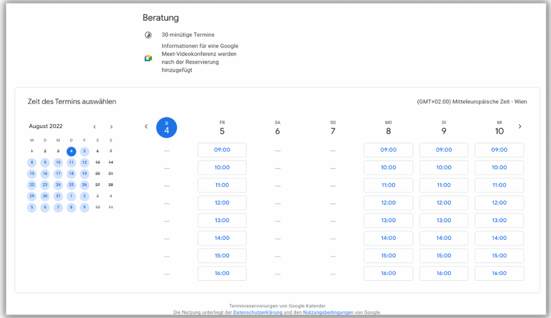Click the left chevron beside Thursday 4
This screenshot has height=318, width=551.
(x=146, y=126)
